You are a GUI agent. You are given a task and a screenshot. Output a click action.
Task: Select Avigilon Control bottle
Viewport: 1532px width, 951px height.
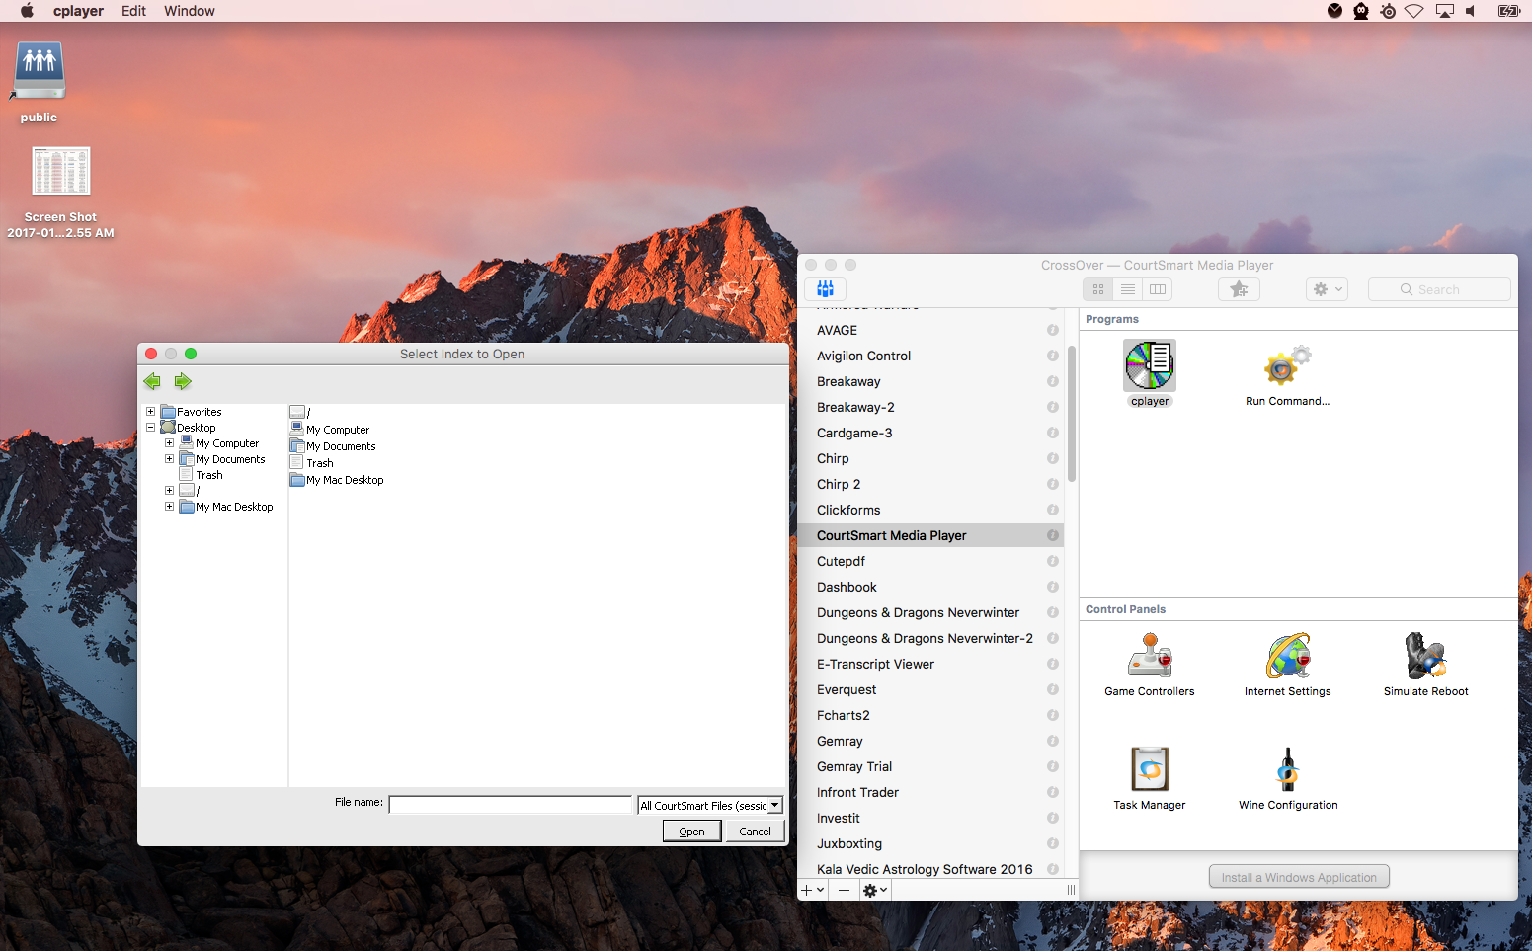tap(929, 356)
